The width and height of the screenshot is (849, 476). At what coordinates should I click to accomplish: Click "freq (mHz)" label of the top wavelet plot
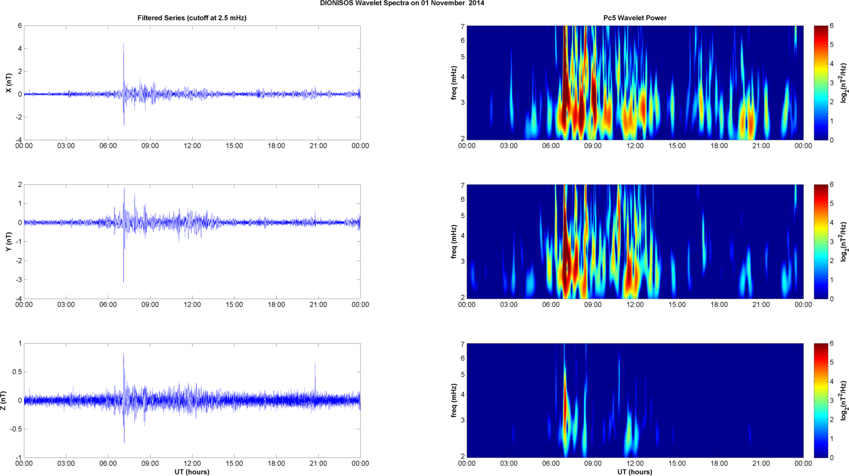(454, 82)
